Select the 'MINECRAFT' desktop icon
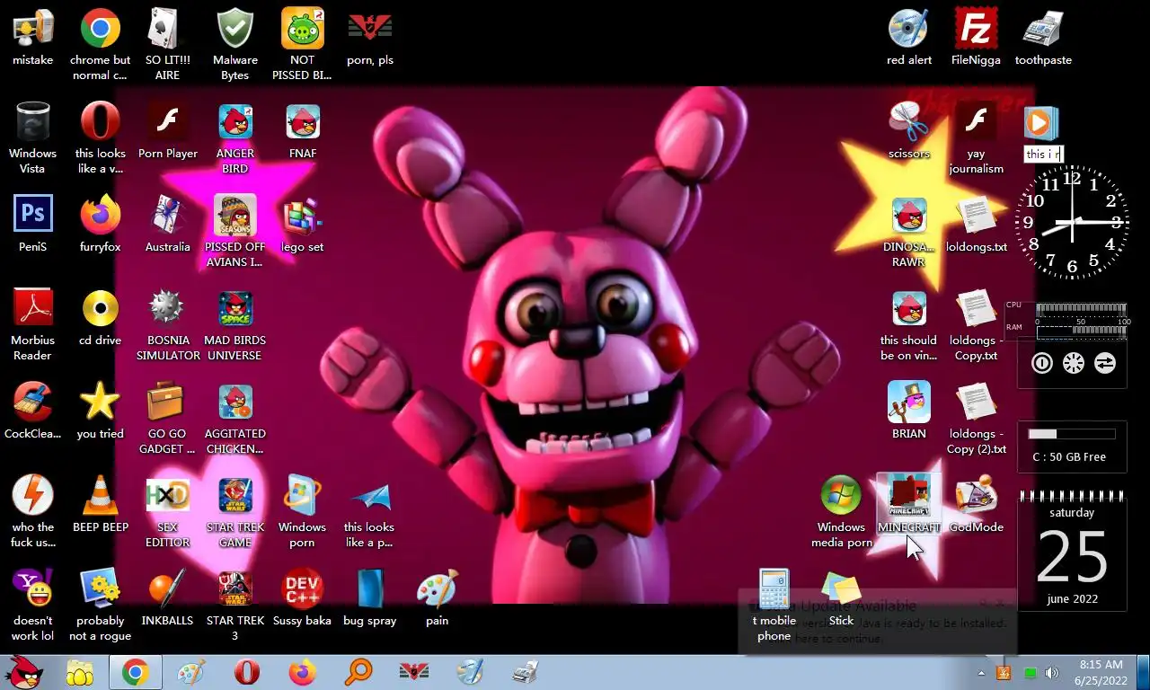Screen dimensions: 1150x690 pos(909,505)
